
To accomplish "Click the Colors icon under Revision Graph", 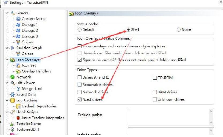I will 18,54.
